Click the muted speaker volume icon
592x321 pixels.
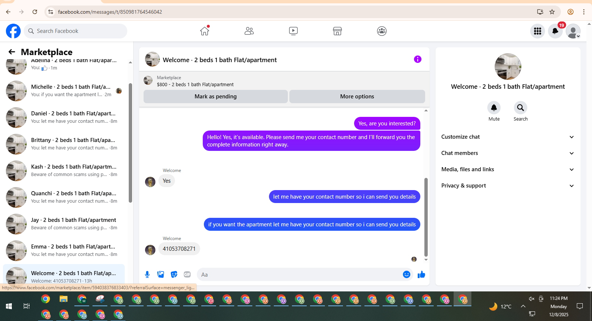tap(532, 299)
